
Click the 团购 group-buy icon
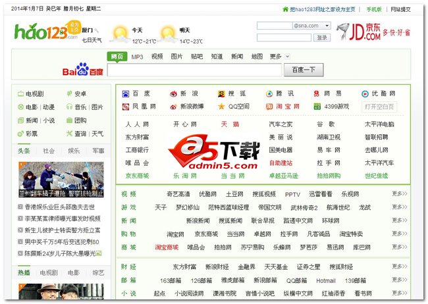(70, 120)
